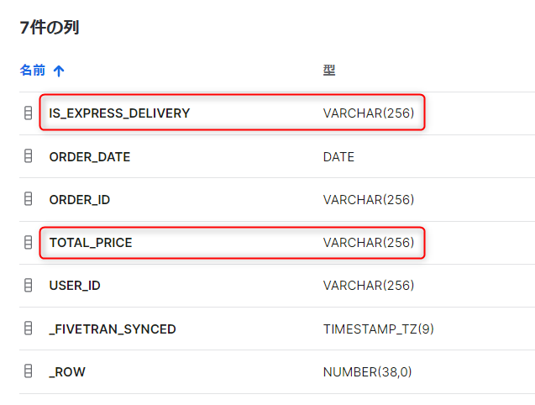Select the TOTAL_PRICE column name
Viewport: 535px width, 405px height.
pyautogui.click(x=91, y=243)
